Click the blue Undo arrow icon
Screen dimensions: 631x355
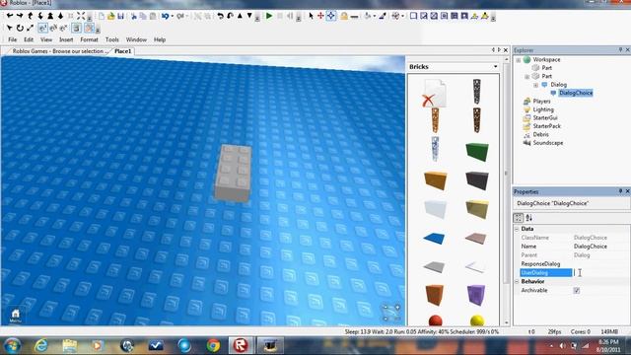(x=165, y=16)
